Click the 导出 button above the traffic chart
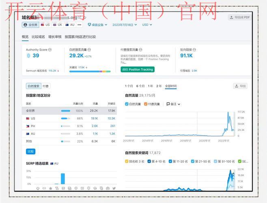 (240, 86)
